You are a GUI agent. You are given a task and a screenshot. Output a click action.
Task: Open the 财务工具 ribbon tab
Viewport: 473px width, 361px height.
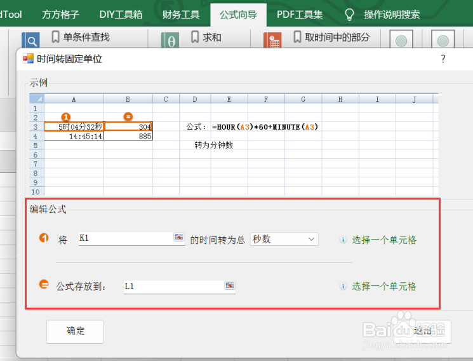tap(181, 15)
